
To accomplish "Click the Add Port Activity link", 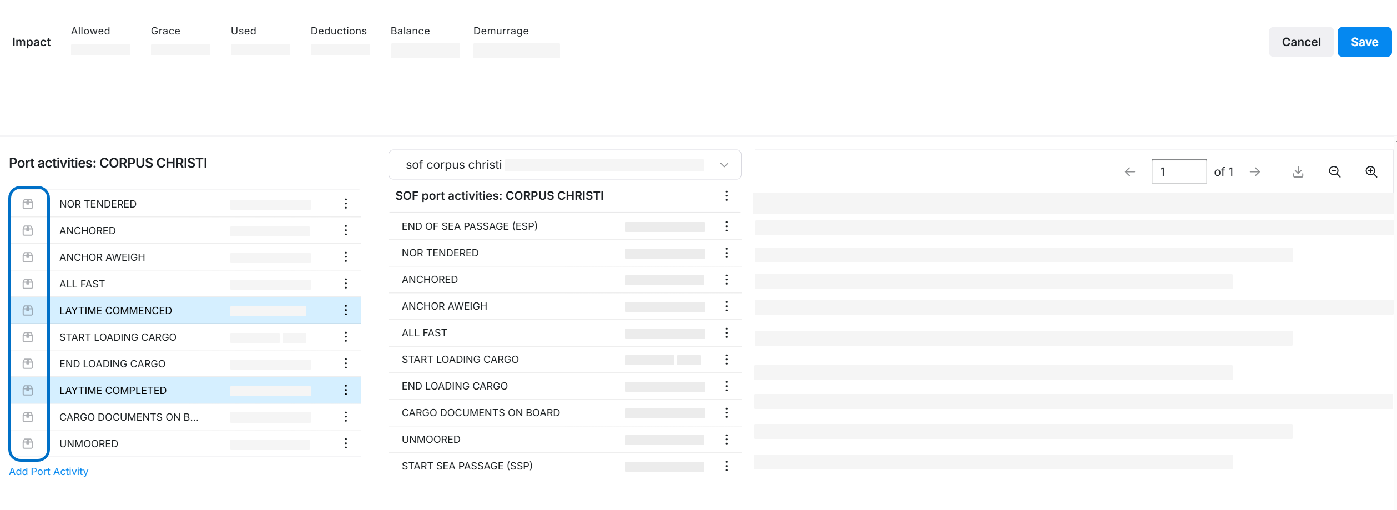I will (x=49, y=472).
